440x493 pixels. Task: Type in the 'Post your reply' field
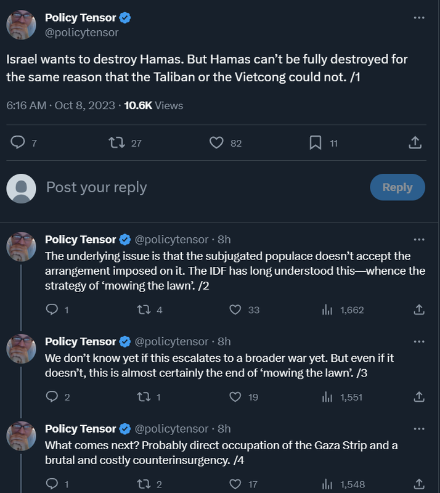point(185,187)
